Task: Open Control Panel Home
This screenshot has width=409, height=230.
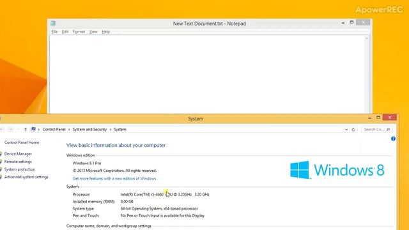Action: click(x=22, y=142)
